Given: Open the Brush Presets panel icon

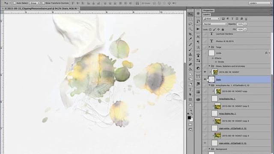Looking at the screenshot, I should [198, 60].
